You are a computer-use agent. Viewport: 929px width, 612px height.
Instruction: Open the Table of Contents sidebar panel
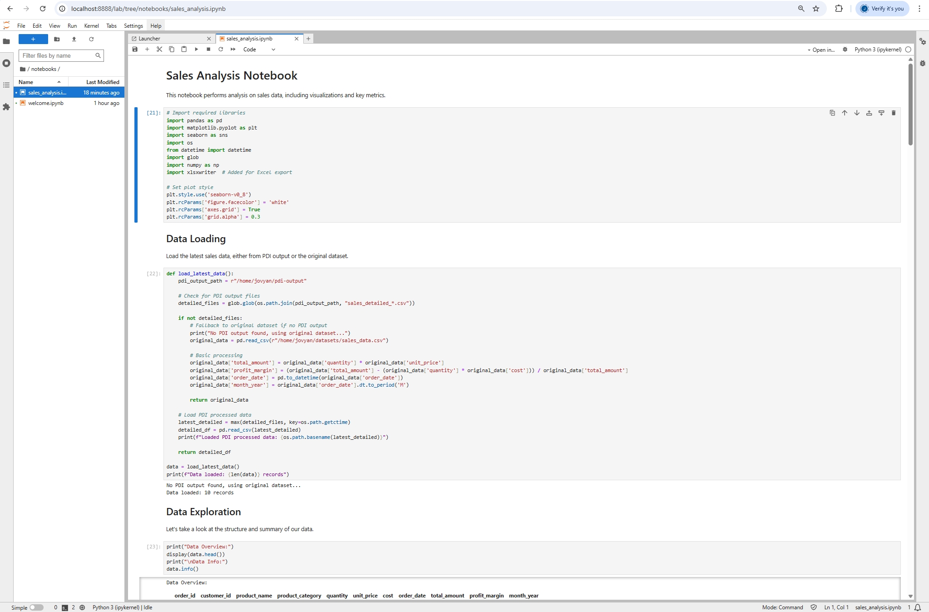[6, 85]
